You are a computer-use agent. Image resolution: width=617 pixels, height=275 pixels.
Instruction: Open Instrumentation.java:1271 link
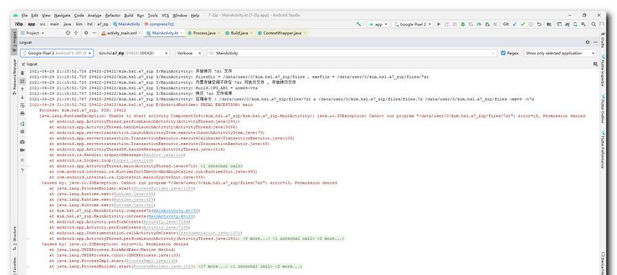pyautogui.click(x=210, y=233)
